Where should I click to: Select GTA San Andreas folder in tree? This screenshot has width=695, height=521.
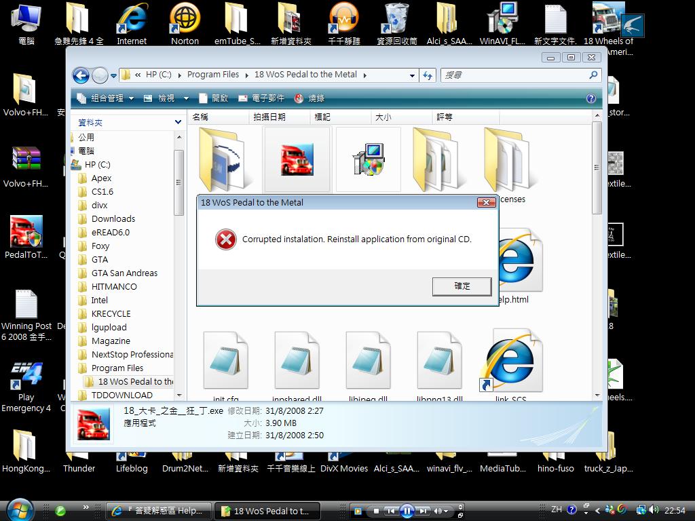(x=124, y=273)
